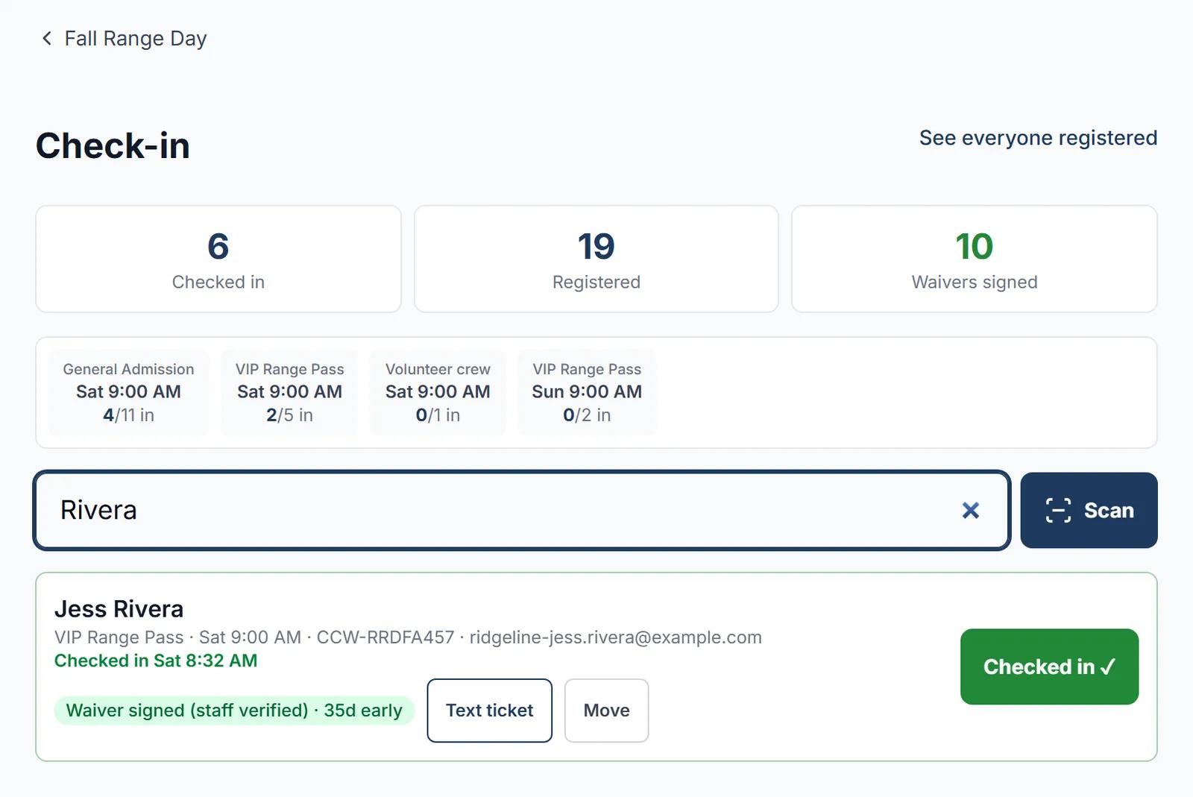Click the back chevron arrow icon
This screenshot has height=797, width=1193.
click(x=47, y=38)
